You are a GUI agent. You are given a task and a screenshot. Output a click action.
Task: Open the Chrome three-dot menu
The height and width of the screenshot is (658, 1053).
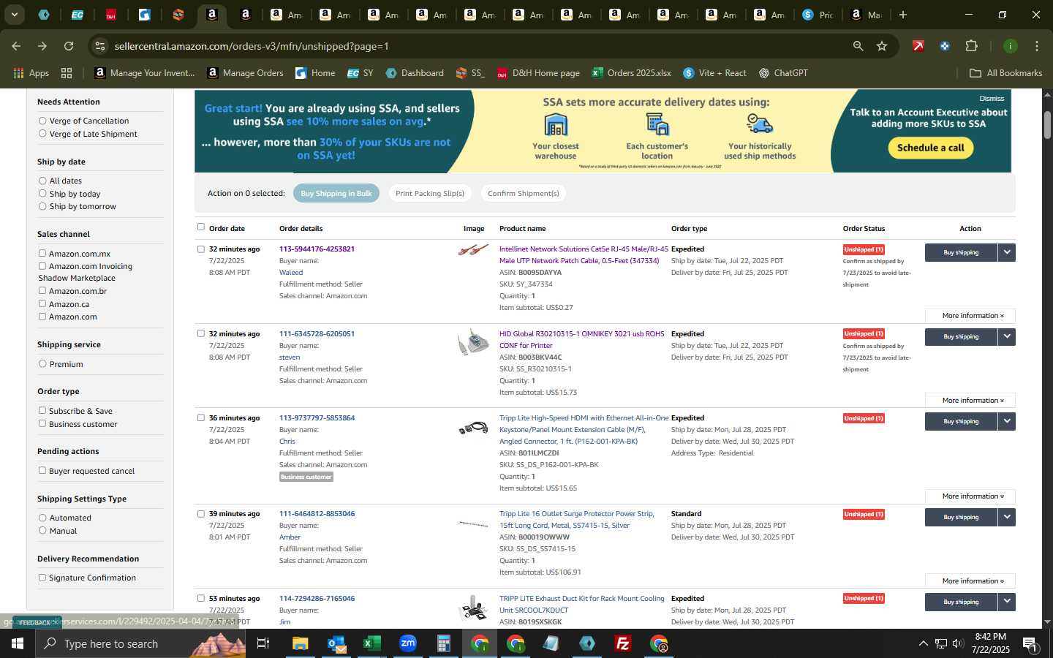pos(1036,46)
